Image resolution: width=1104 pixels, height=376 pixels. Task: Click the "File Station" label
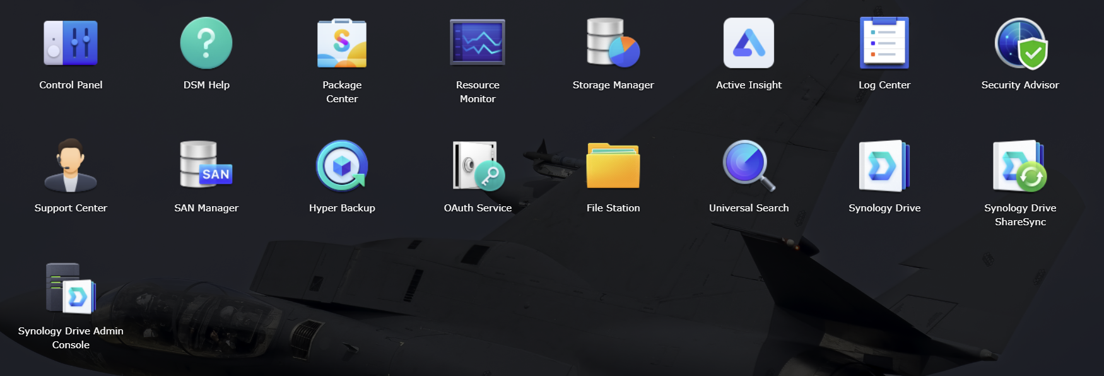pos(613,208)
